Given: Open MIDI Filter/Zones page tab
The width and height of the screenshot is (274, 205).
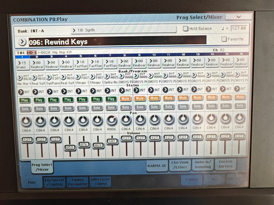Looking at the screenshot, I should point(100,181).
